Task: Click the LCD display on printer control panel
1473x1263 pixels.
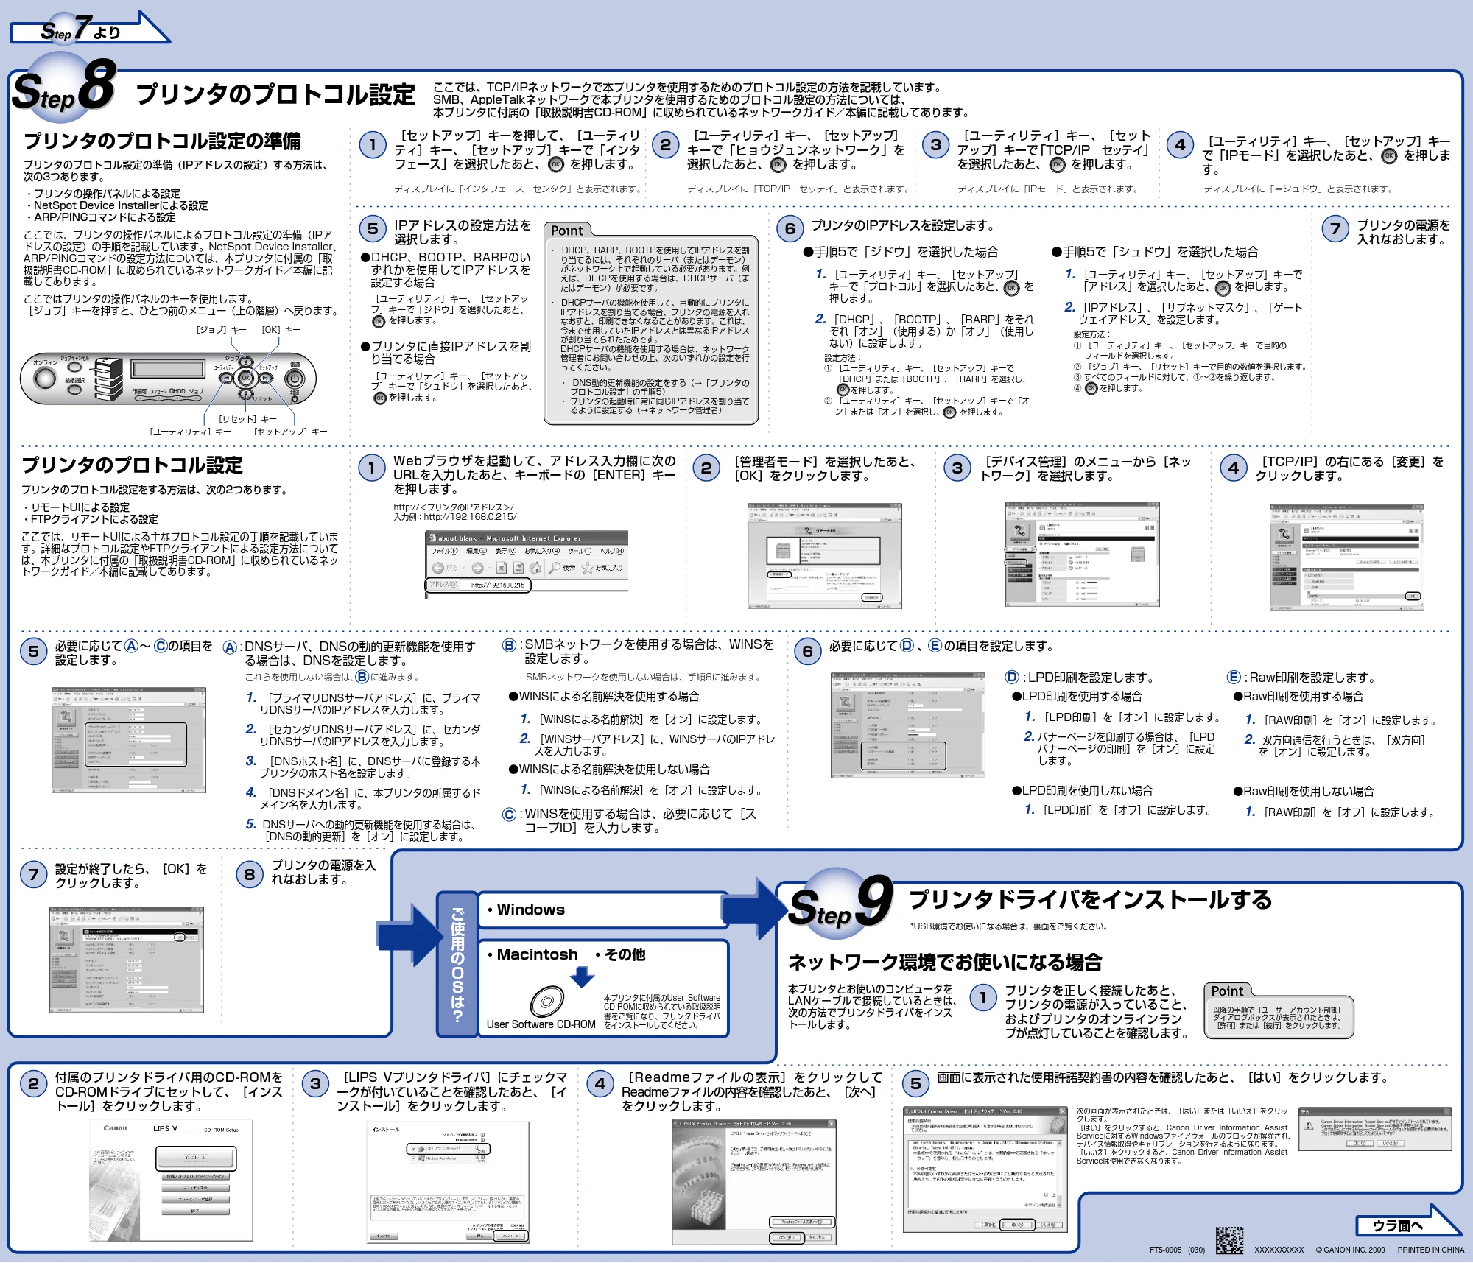Action: pyautogui.click(x=167, y=369)
